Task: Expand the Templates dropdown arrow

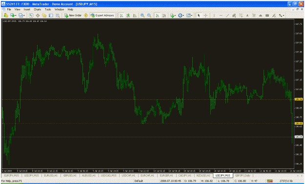Action: point(192,16)
